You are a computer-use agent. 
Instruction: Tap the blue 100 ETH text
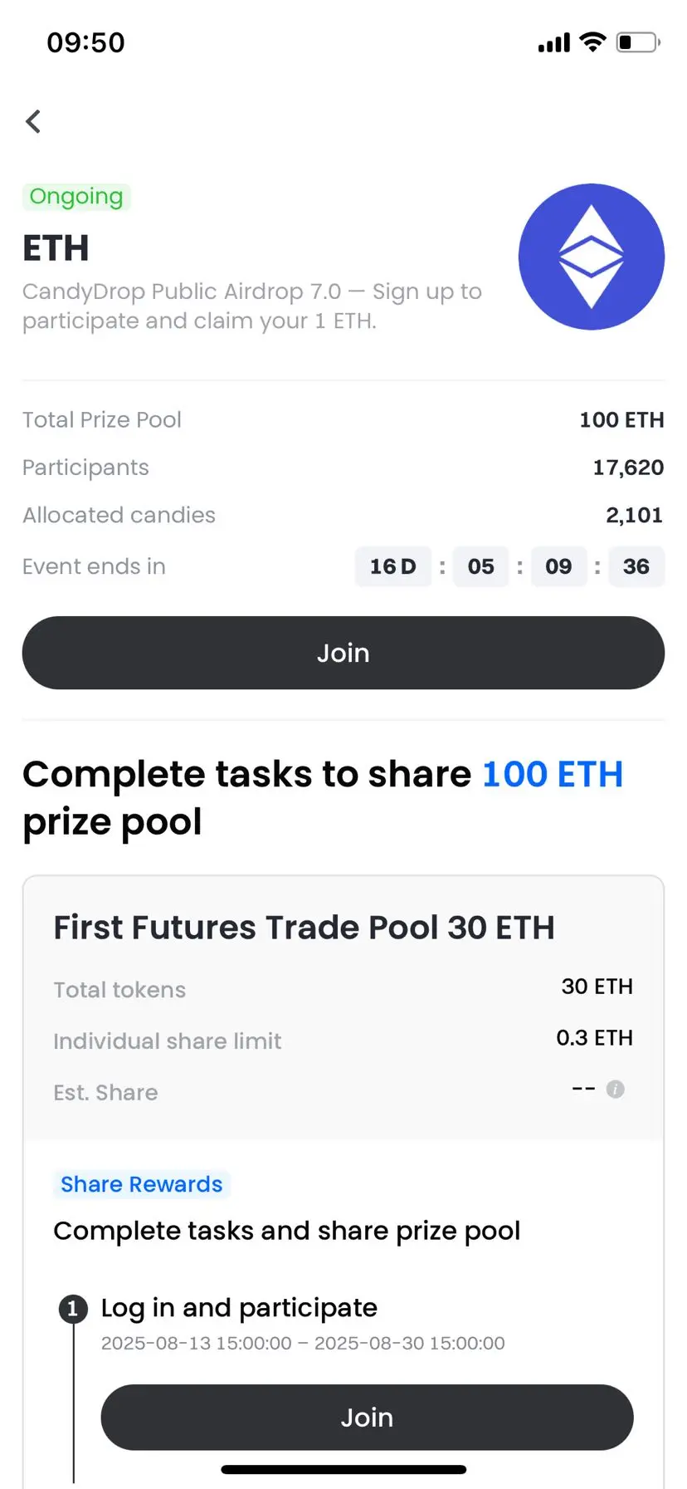pos(553,774)
